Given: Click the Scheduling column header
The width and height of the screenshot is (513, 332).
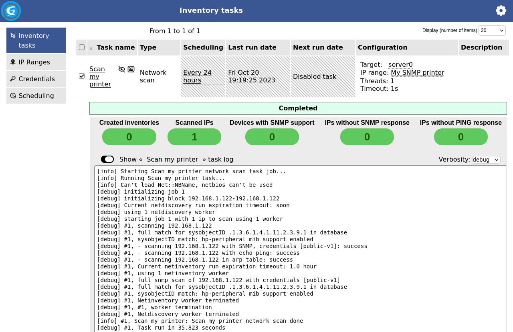Looking at the screenshot, I should pyautogui.click(x=203, y=47).
